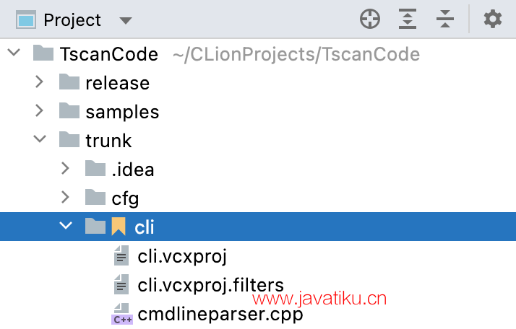This screenshot has width=516, height=329.
Task: Open the Project view dropdown arrow
Action: (126, 20)
